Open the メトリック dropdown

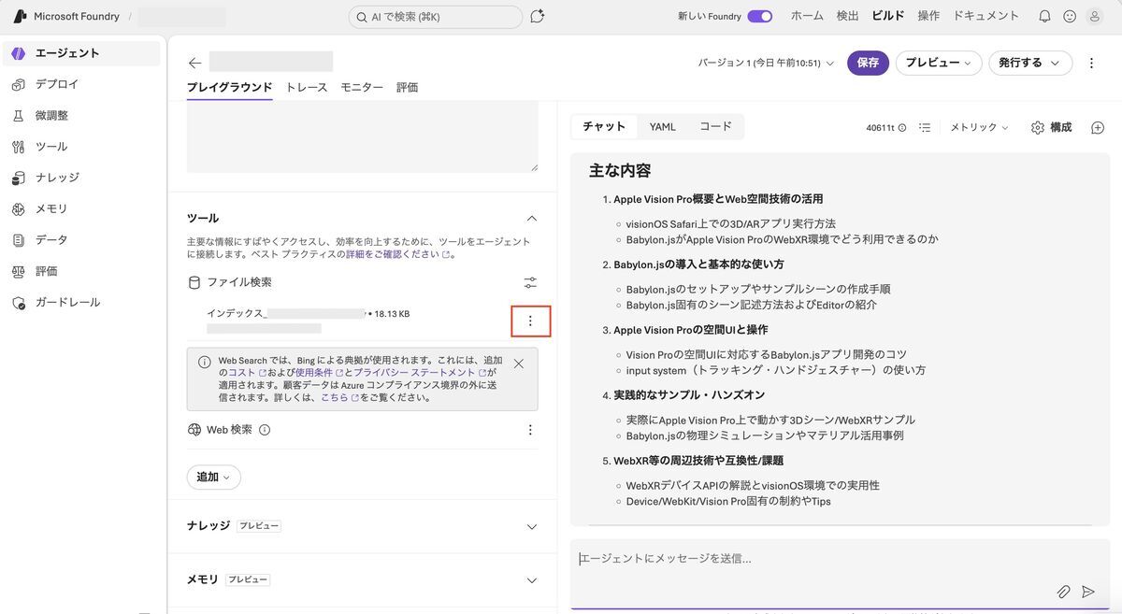click(980, 127)
